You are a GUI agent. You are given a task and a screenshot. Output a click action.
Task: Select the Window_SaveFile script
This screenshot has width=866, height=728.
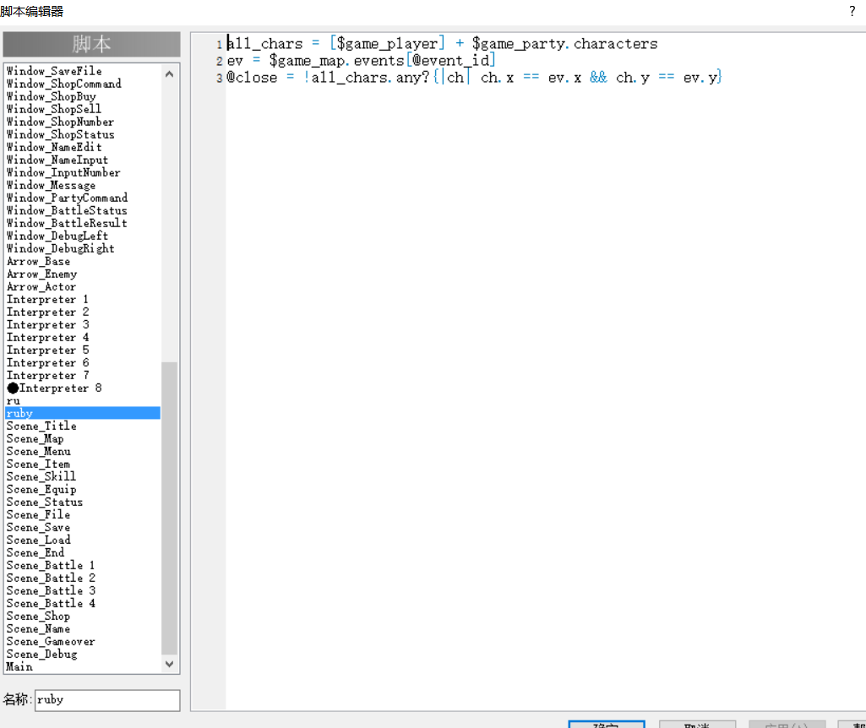54,71
